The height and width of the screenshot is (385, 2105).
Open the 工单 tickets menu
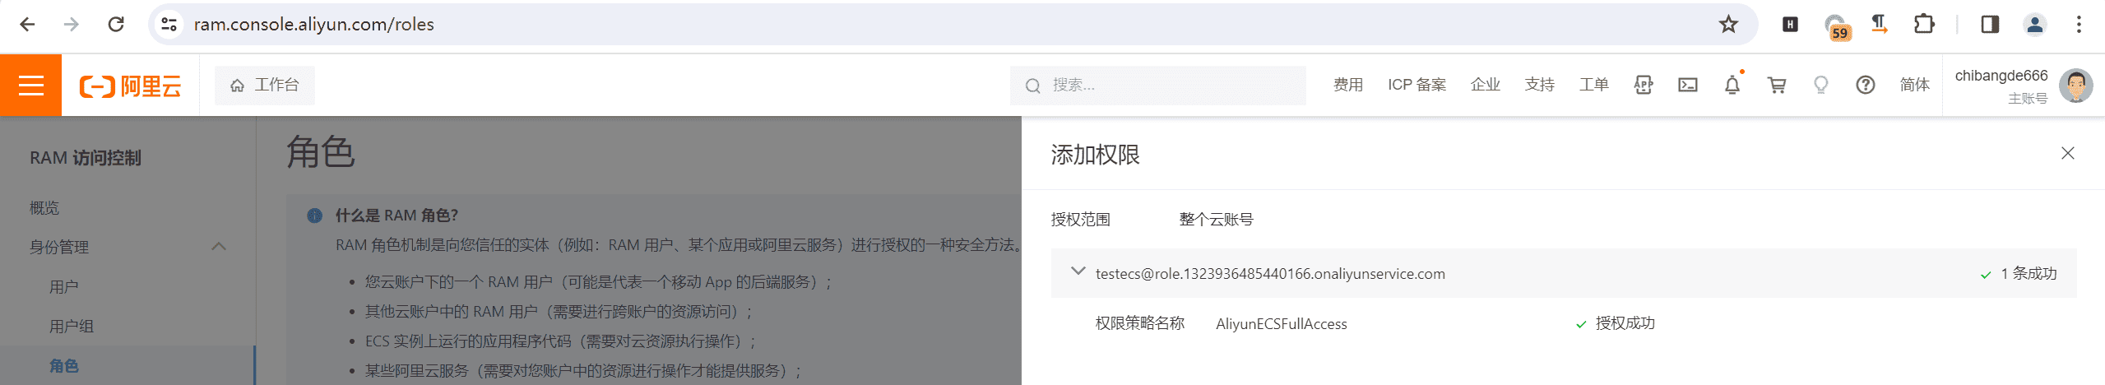1593,85
